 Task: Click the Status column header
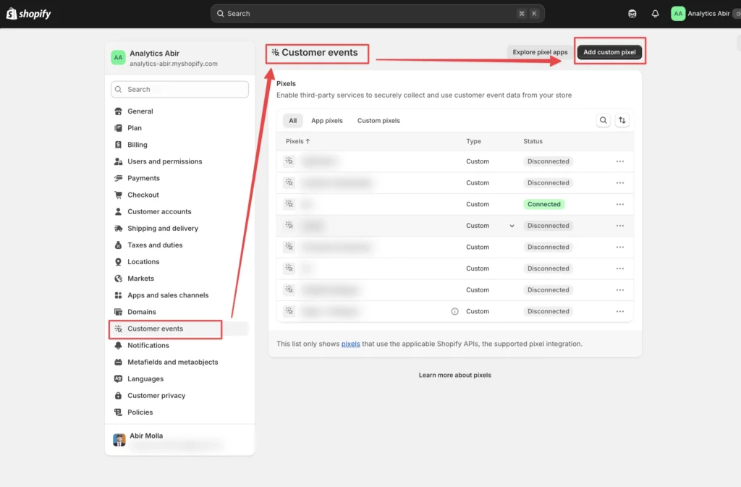click(x=533, y=141)
